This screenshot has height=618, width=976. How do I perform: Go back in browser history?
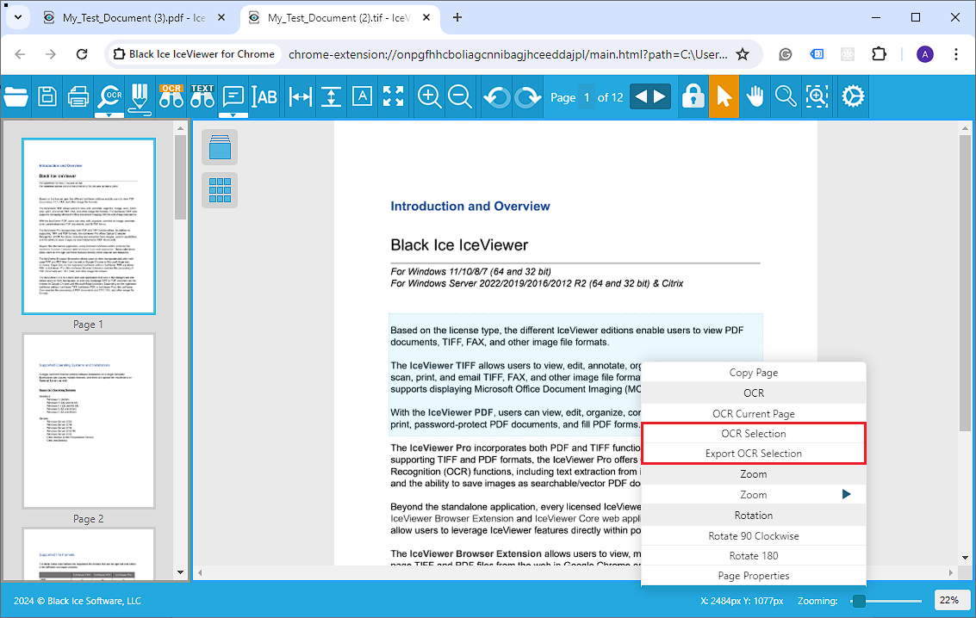pos(20,54)
